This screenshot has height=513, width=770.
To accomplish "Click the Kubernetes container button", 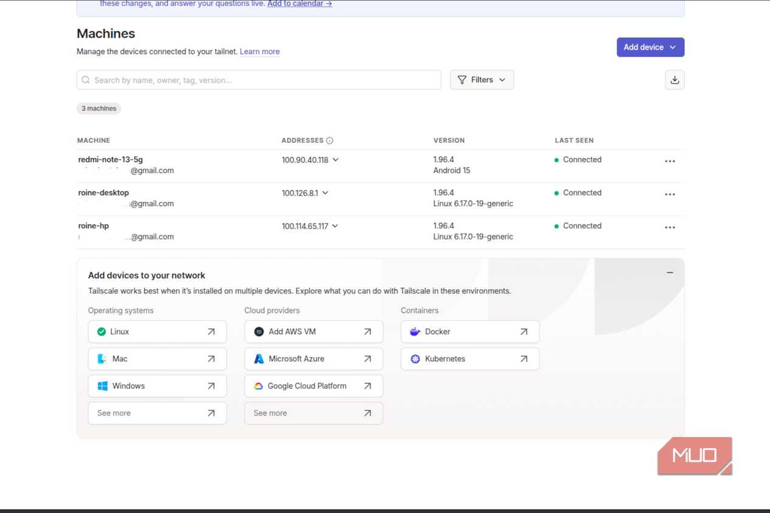I will 470,359.
